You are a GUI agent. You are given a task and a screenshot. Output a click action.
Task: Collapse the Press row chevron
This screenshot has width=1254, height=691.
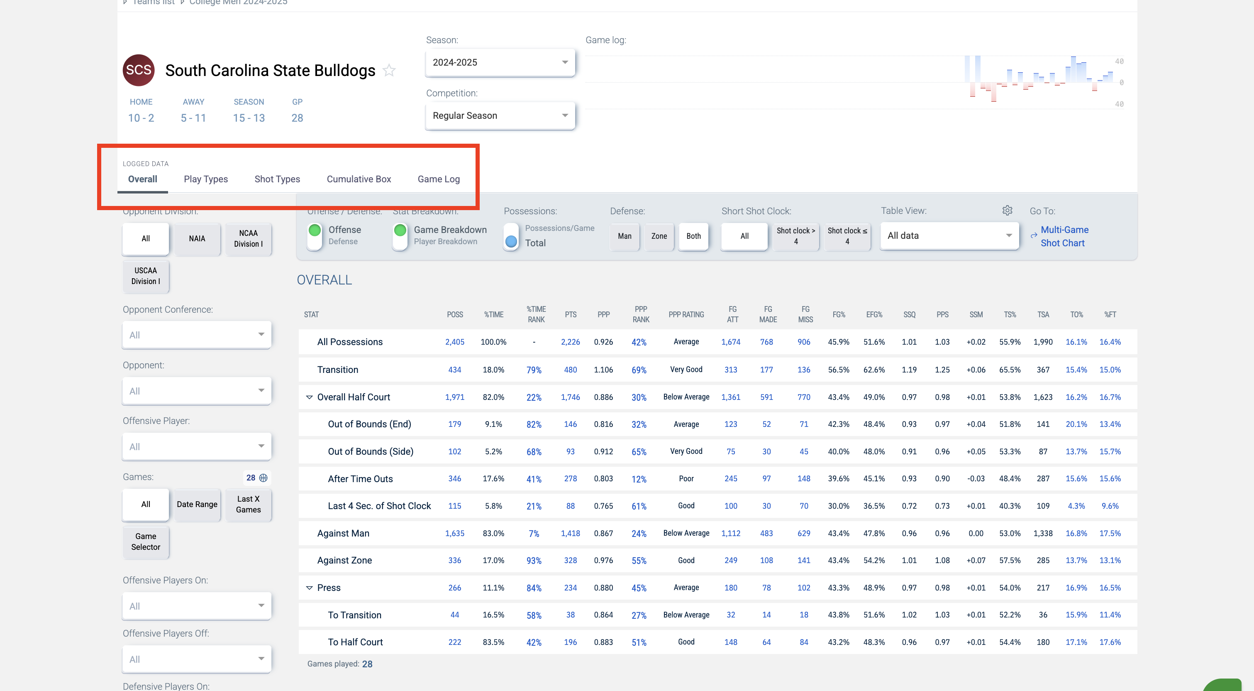pos(309,588)
